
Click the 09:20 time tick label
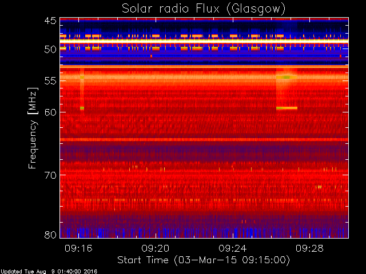click(156, 248)
